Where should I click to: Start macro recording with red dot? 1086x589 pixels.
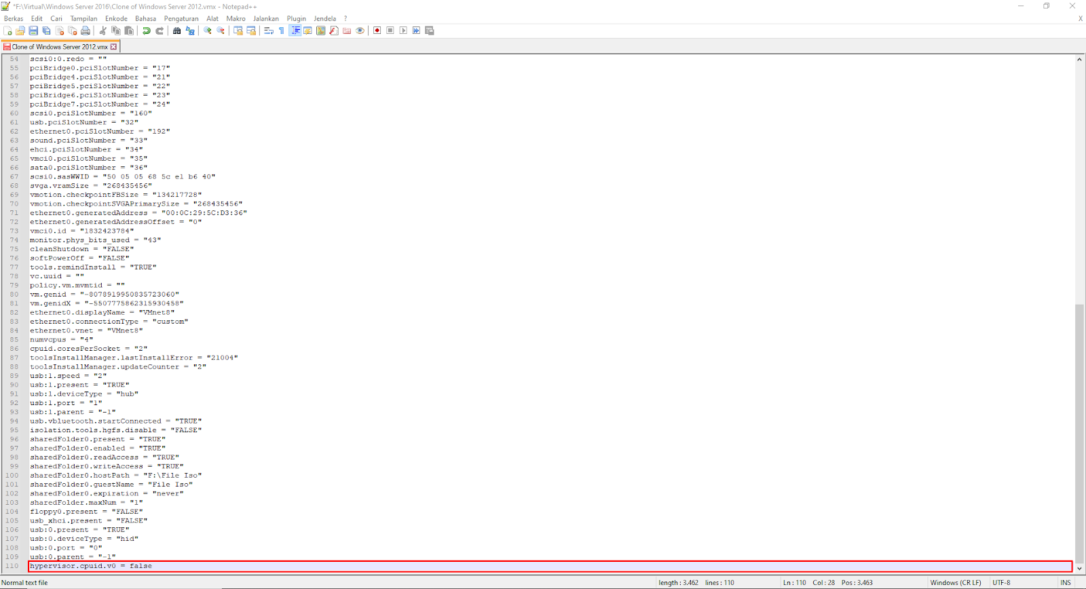pos(377,31)
